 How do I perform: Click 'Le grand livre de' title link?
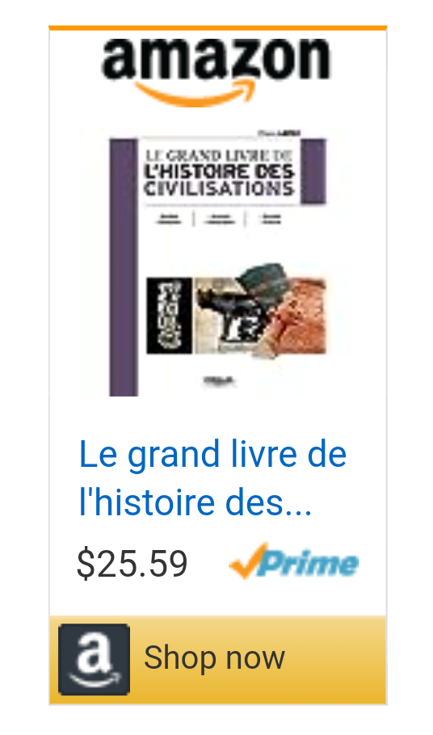coord(212,454)
